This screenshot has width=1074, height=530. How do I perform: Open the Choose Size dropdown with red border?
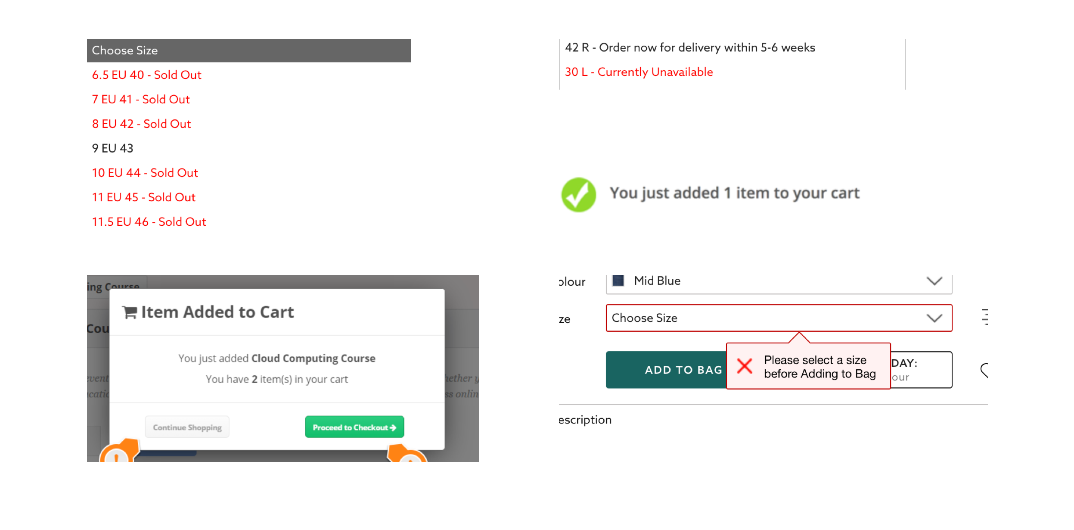point(767,318)
